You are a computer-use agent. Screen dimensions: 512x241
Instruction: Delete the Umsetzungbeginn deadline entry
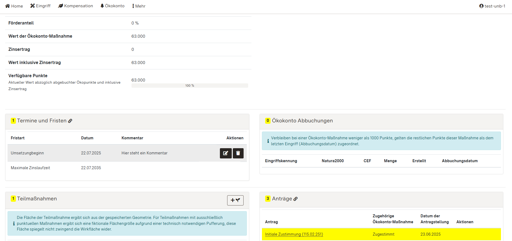(238, 153)
